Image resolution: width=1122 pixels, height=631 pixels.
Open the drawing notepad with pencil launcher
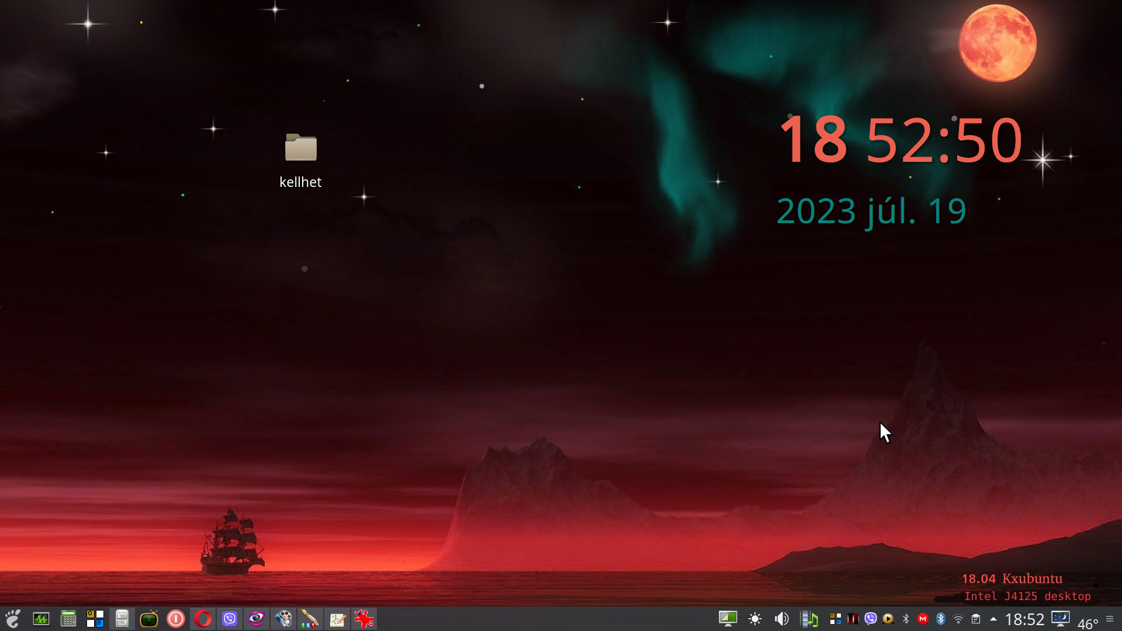pyautogui.click(x=337, y=619)
